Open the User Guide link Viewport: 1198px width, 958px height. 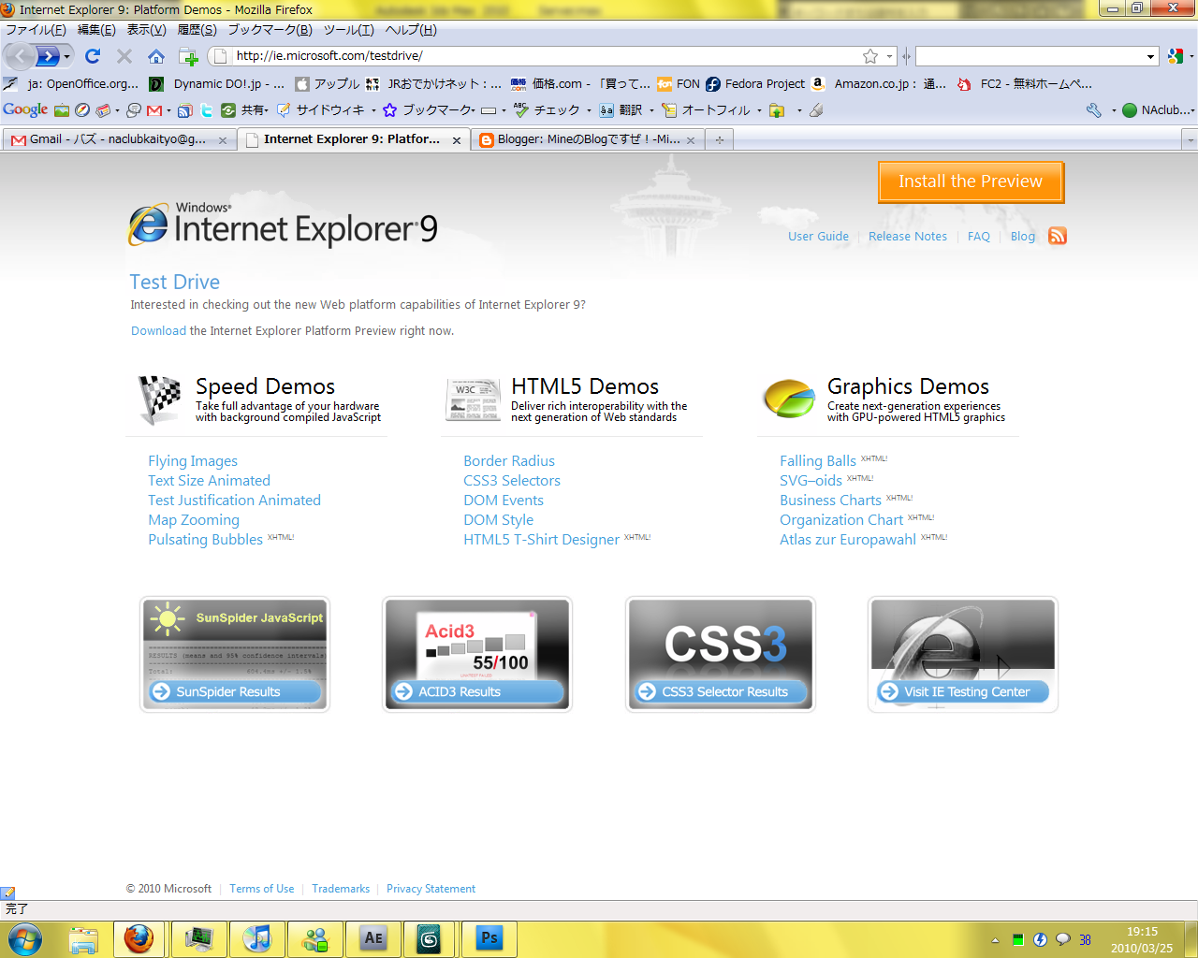point(818,237)
